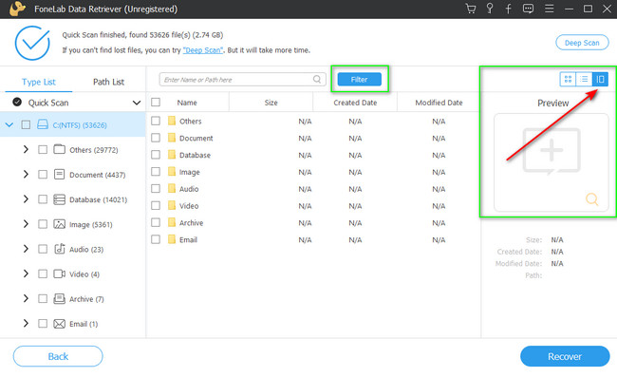The height and width of the screenshot is (377, 617).
Task: Click the Email envelope icon in tree
Action: coord(60,324)
